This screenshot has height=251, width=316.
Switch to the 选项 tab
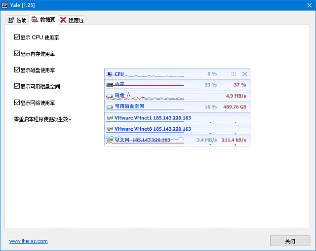[17, 20]
